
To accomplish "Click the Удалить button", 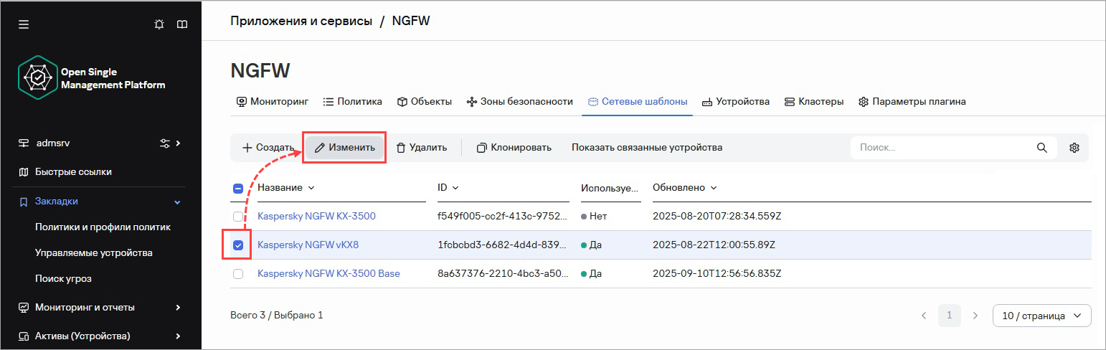I will point(422,148).
